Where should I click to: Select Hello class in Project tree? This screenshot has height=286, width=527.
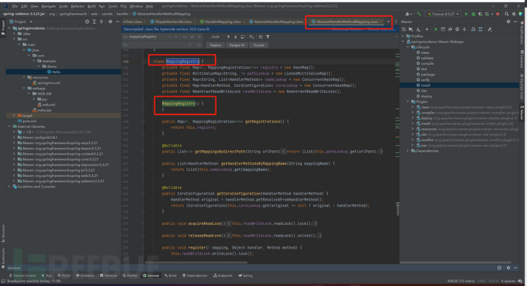click(56, 72)
